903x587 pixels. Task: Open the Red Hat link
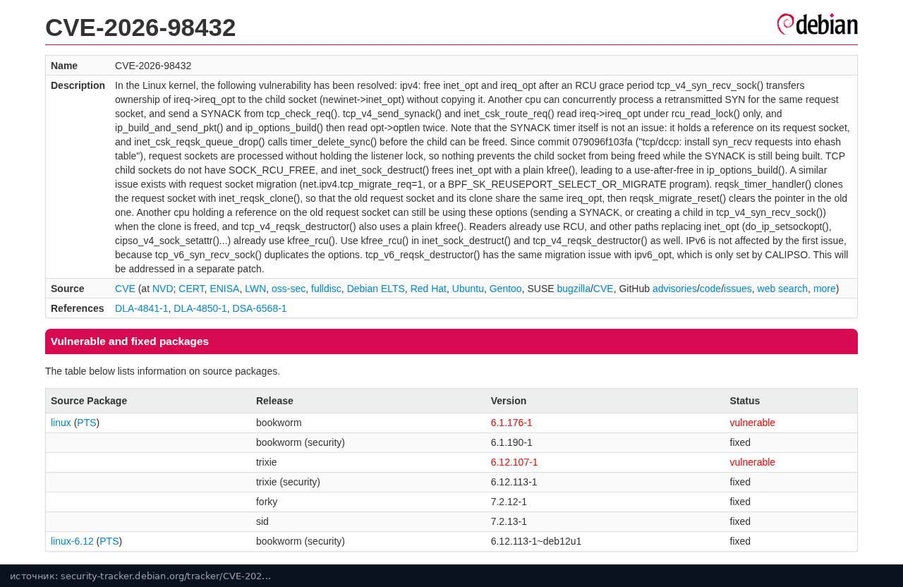click(x=428, y=289)
